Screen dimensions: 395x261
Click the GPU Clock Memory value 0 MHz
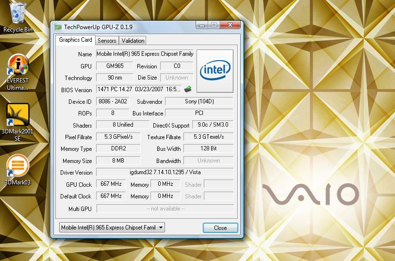[165, 184]
